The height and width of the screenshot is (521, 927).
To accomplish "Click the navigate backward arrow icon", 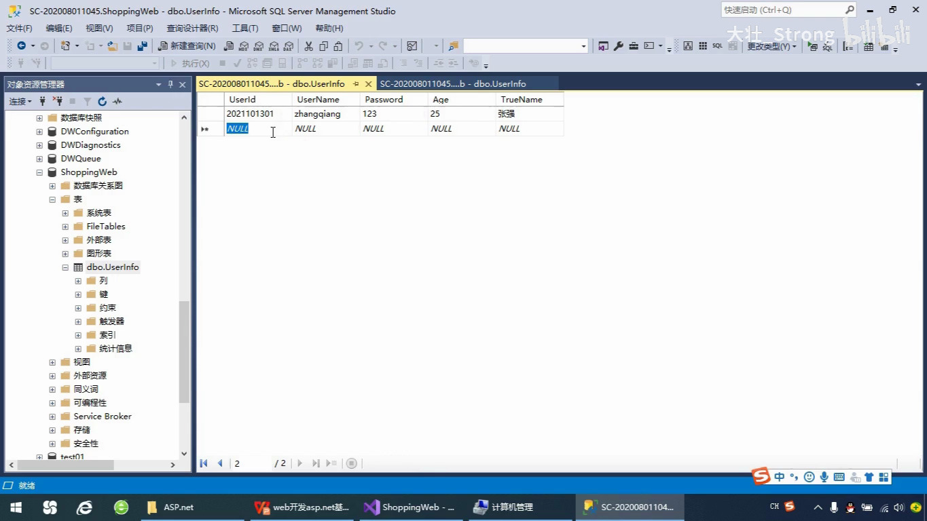I will point(21,46).
